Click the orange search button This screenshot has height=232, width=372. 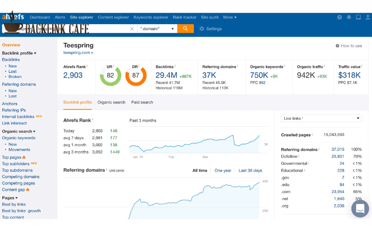pyautogui.click(x=186, y=29)
